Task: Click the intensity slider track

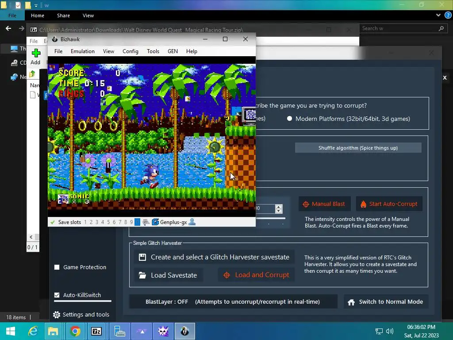Action: 270,218
